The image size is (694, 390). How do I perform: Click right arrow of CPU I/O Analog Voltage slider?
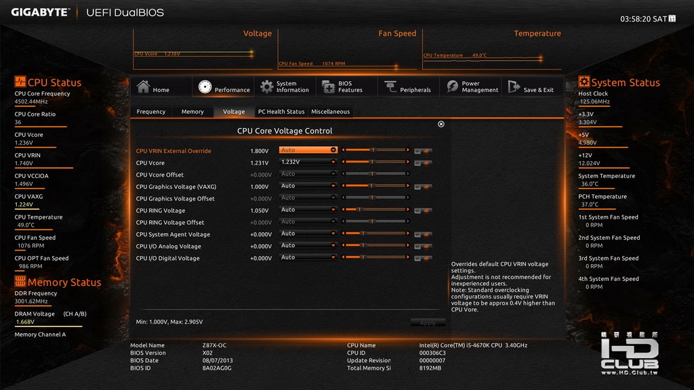point(407,245)
